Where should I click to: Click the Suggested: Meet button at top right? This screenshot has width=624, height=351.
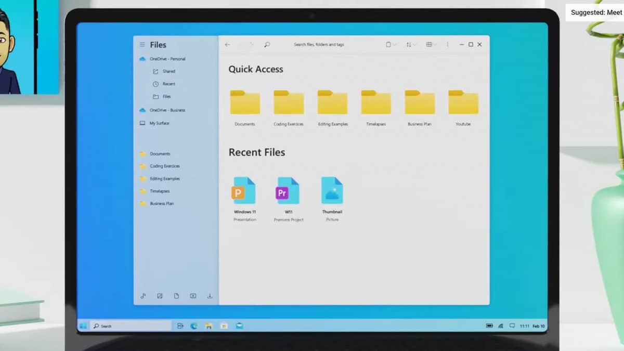595,12
